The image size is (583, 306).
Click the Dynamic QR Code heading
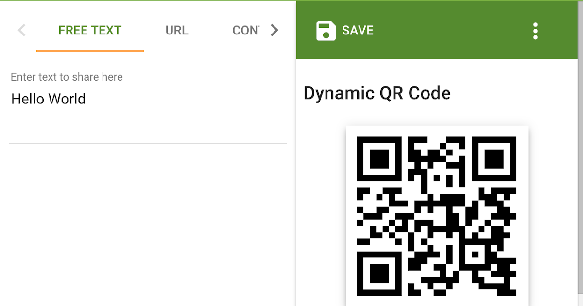(377, 93)
